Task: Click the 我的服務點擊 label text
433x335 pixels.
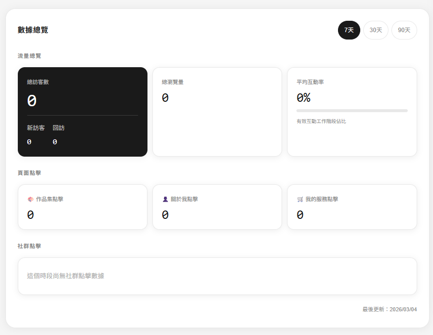Action: coord(322,199)
